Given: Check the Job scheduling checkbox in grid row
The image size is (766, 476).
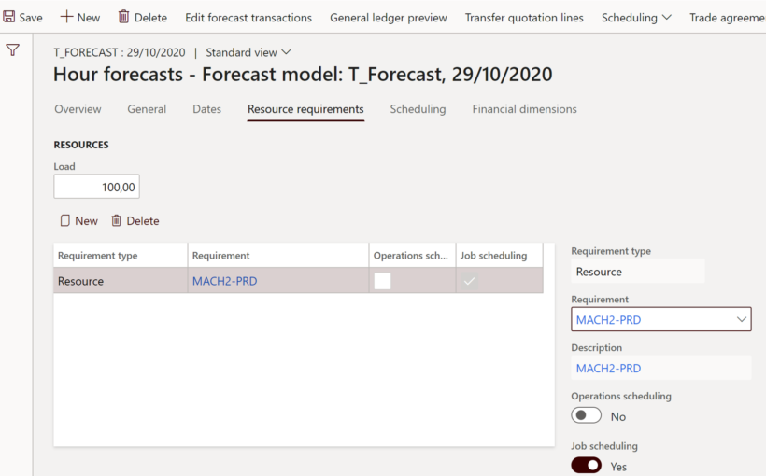Looking at the screenshot, I should 470,281.
